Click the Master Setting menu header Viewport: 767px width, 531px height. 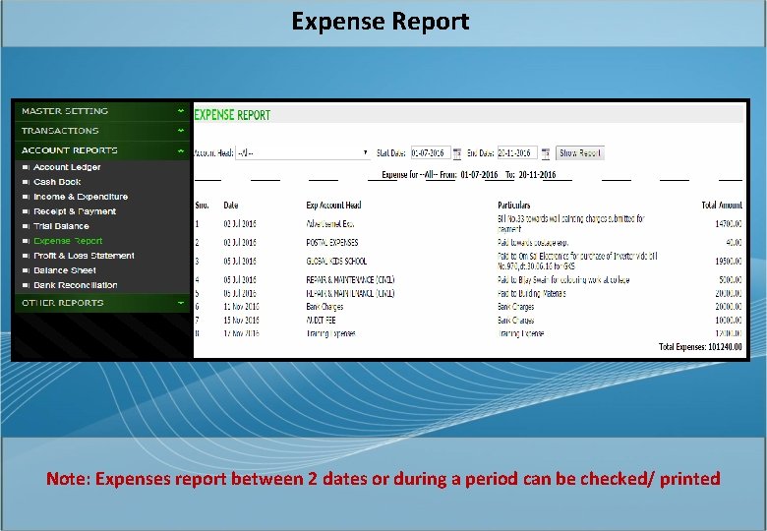pyautogui.click(x=101, y=111)
